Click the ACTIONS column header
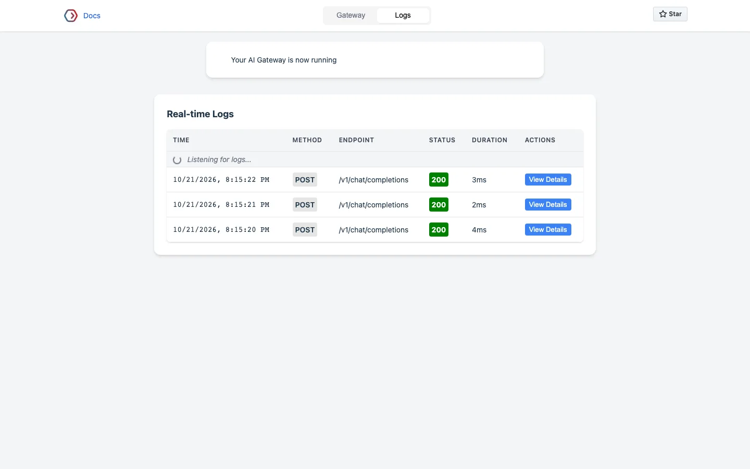Image resolution: width=750 pixels, height=469 pixels. 540,140
